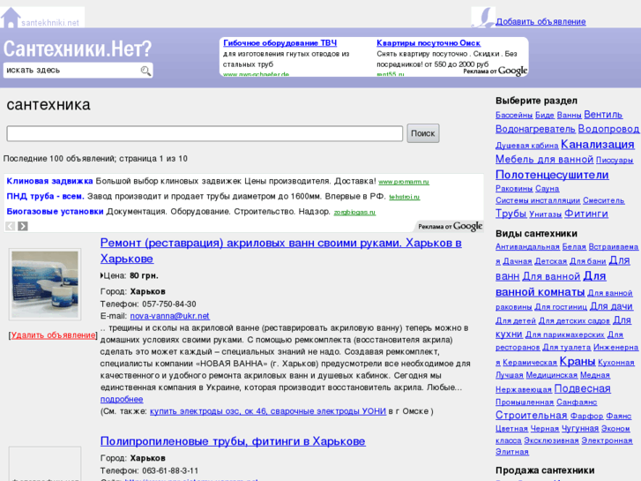Choose Для детских садов type
641x481 pixels.
pyautogui.click(x=574, y=321)
